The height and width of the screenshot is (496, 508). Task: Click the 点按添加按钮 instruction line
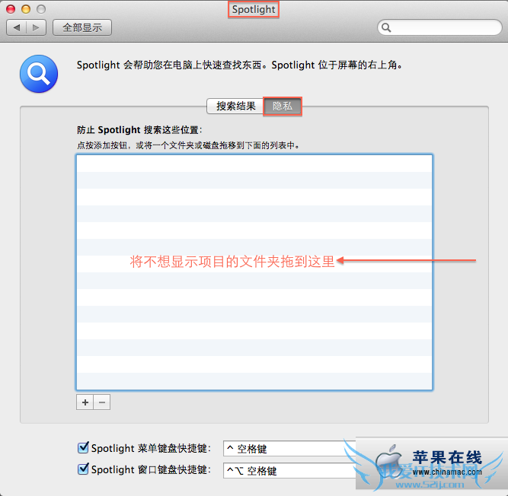[188, 145]
